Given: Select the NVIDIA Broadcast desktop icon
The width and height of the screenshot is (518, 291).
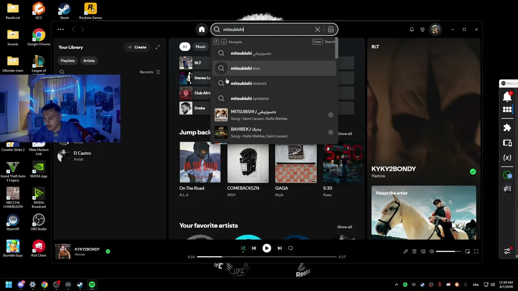Looking at the screenshot, I should click(39, 198).
